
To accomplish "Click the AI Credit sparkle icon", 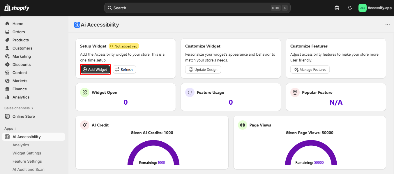I will tap(84, 125).
